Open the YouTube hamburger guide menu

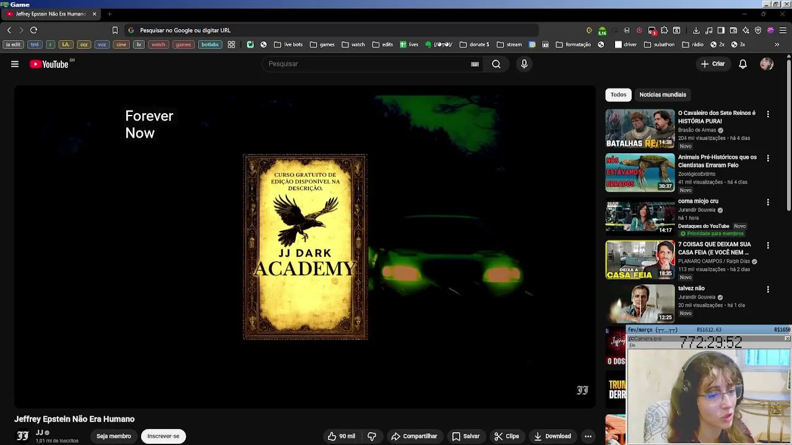point(15,64)
